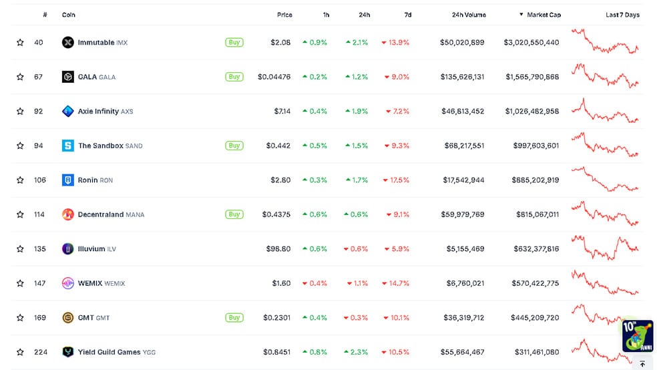This screenshot has height=370, width=657.
Task: Sort by Price column header
Action: pyautogui.click(x=284, y=15)
